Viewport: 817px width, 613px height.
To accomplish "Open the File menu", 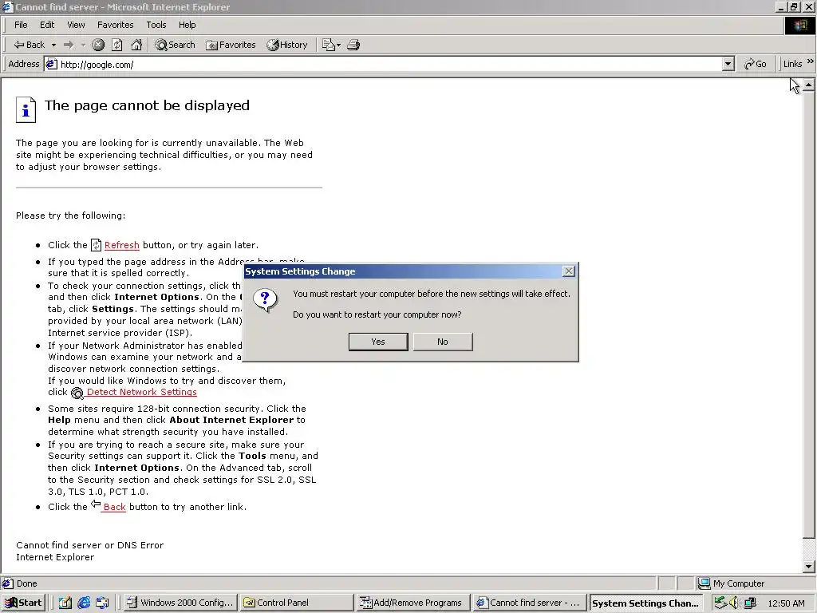I will pos(21,25).
